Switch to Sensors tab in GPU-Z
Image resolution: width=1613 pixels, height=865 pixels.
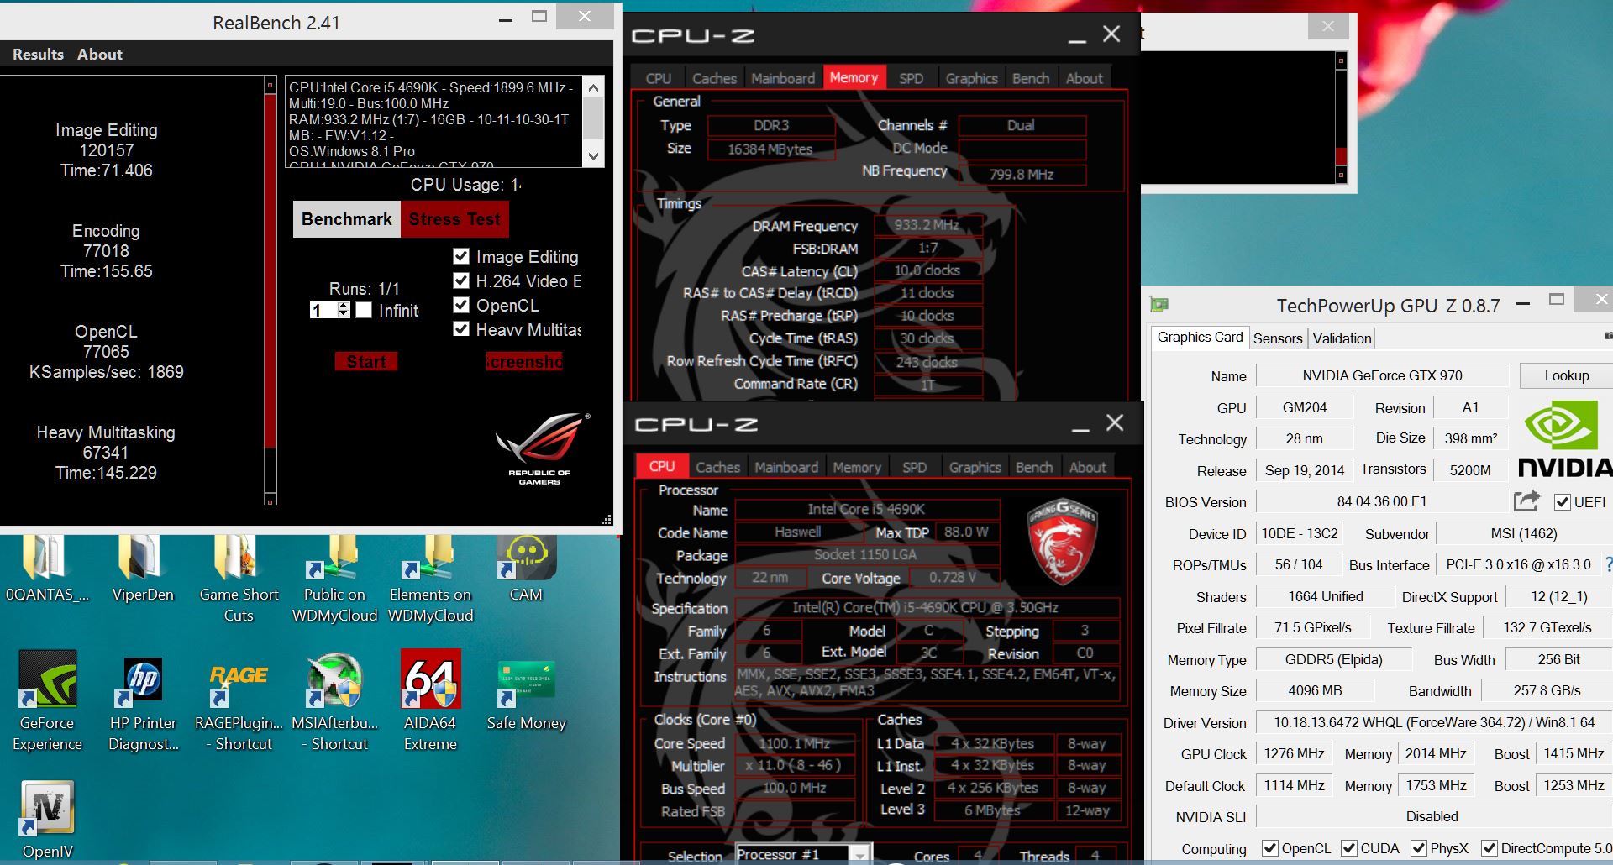(x=1278, y=338)
